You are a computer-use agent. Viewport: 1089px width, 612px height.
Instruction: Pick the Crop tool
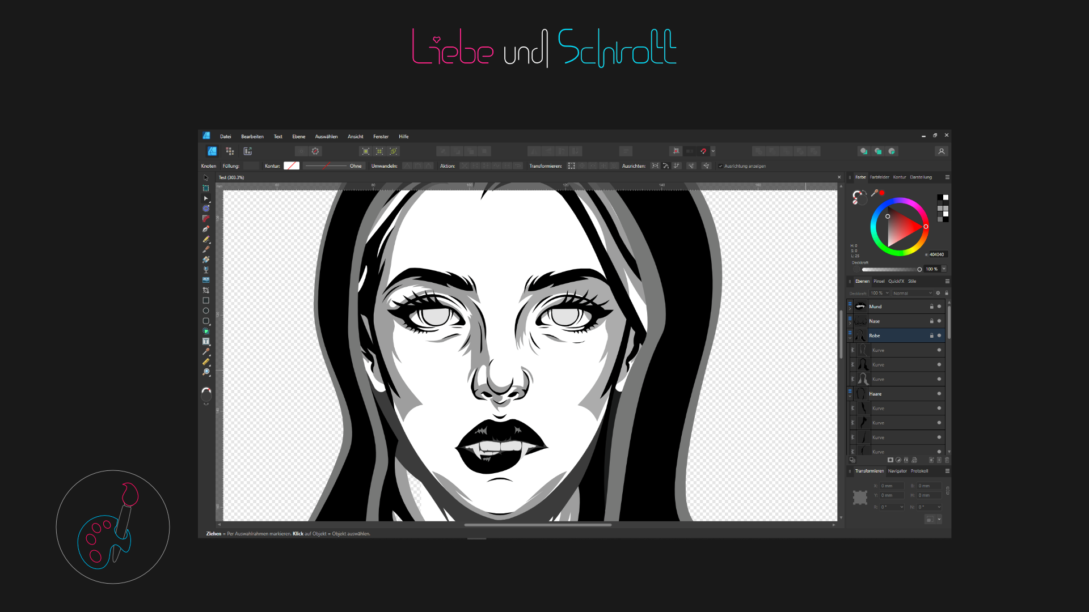click(x=206, y=290)
